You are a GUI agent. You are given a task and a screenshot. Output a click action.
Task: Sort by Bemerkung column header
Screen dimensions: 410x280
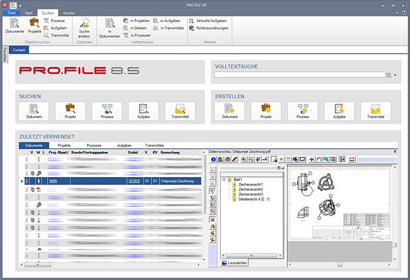coord(170,153)
